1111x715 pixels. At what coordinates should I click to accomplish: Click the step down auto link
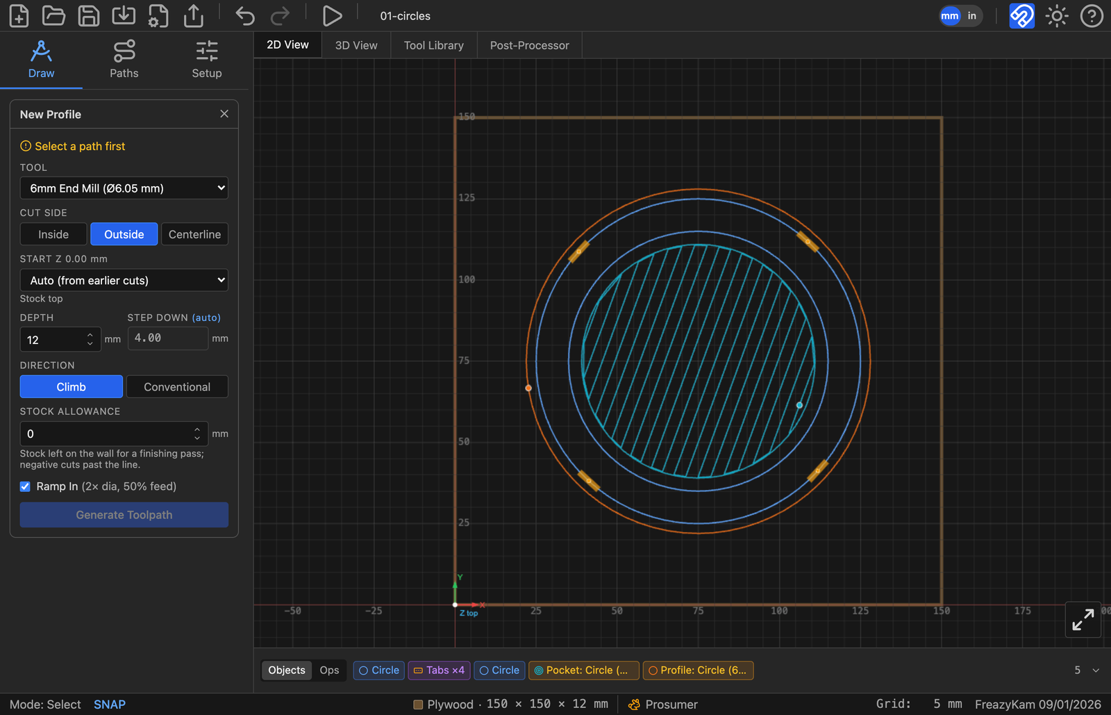point(206,318)
